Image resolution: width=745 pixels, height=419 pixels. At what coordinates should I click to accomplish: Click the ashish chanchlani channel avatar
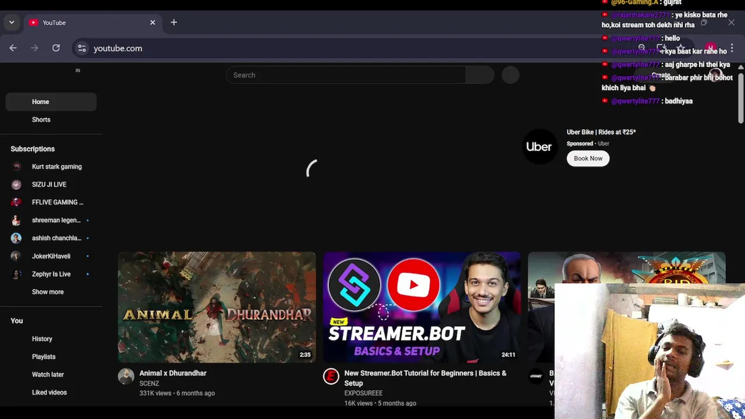pos(16,238)
